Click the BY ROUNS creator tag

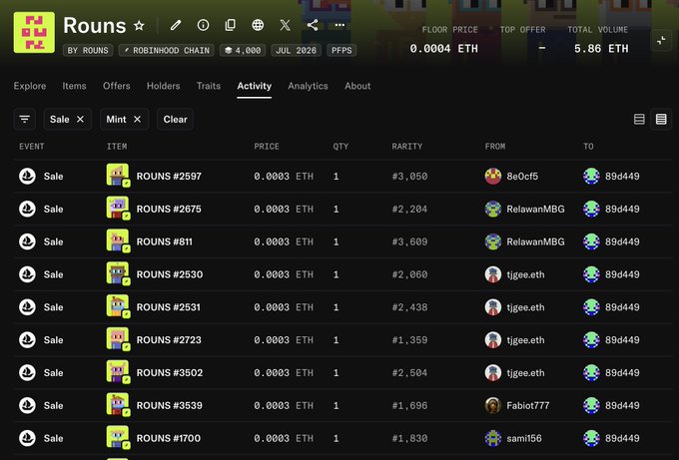[x=88, y=50]
